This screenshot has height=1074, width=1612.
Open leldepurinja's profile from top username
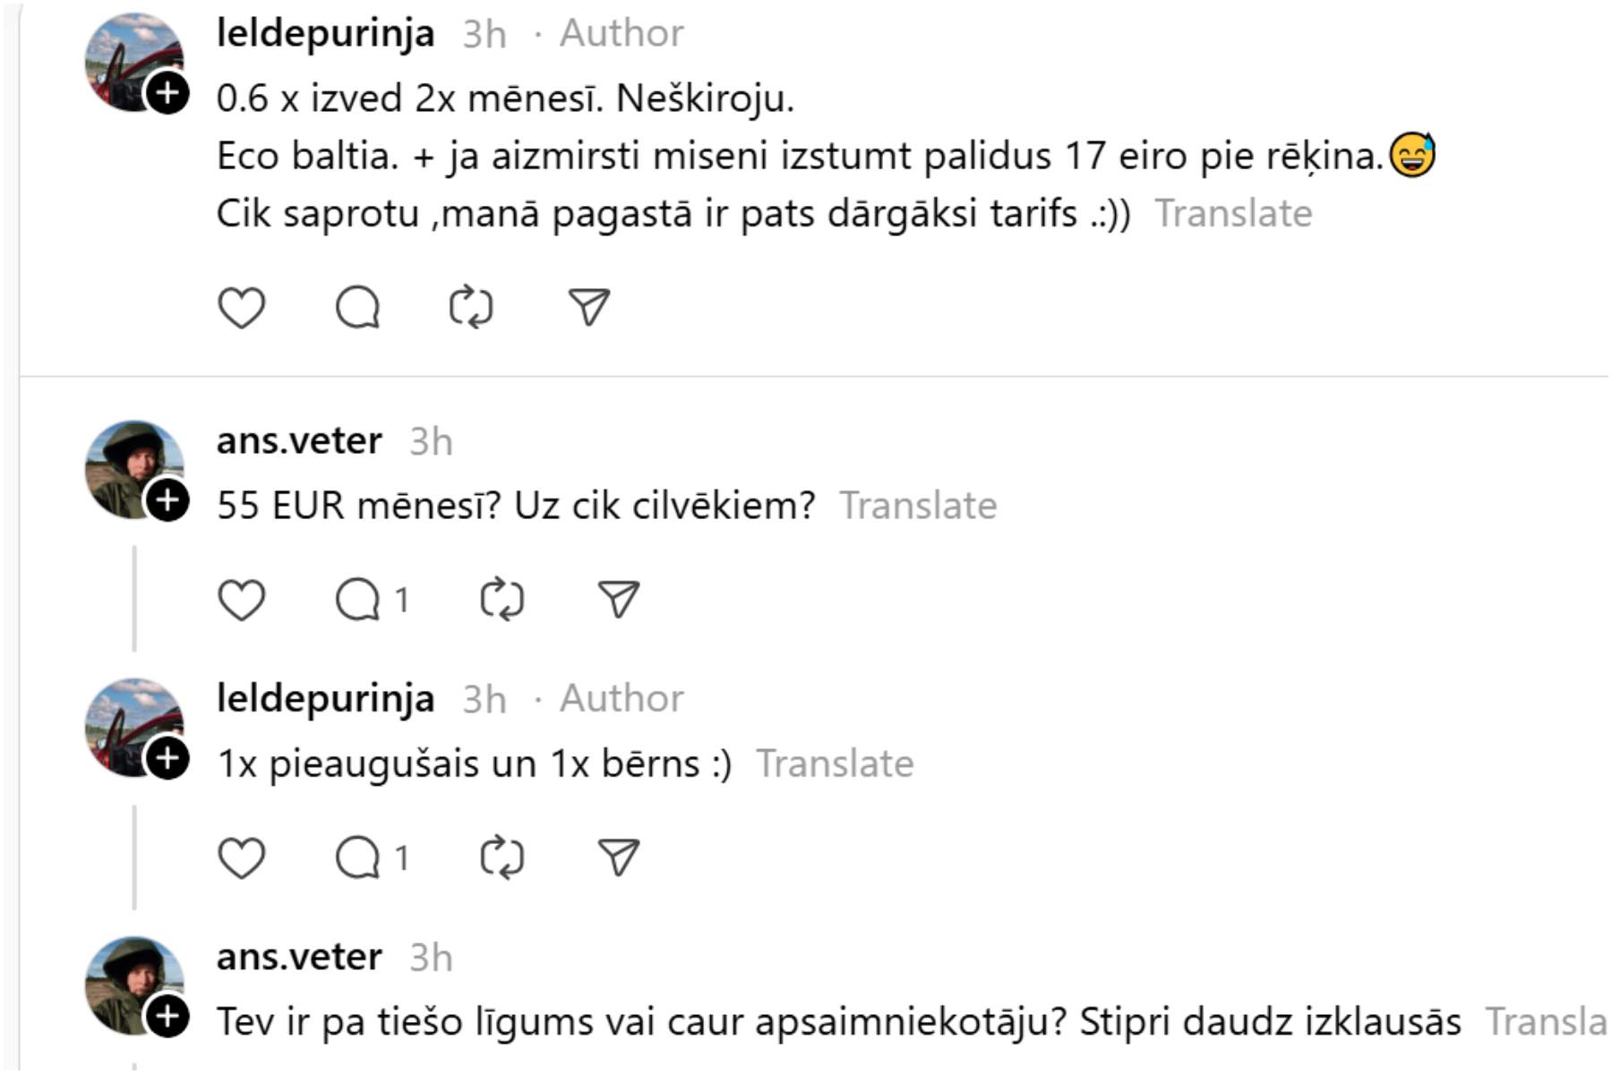coord(325,33)
